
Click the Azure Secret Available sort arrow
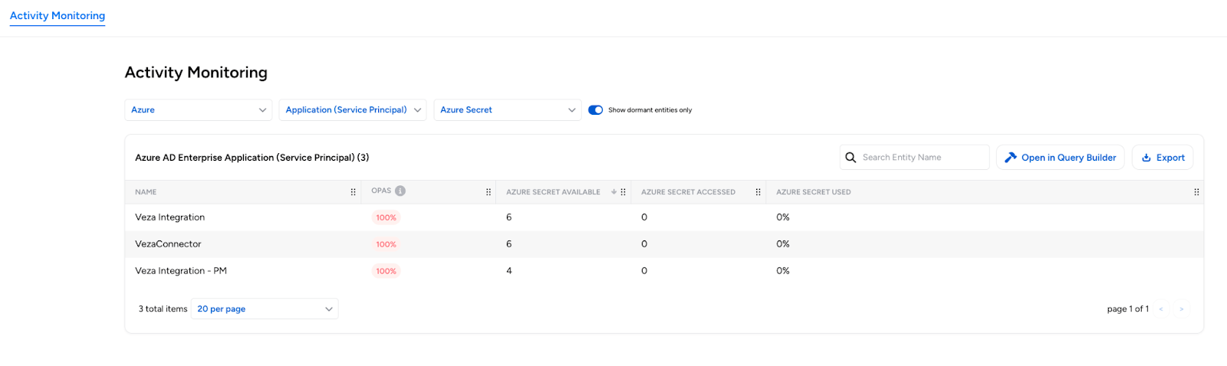(613, 192)
